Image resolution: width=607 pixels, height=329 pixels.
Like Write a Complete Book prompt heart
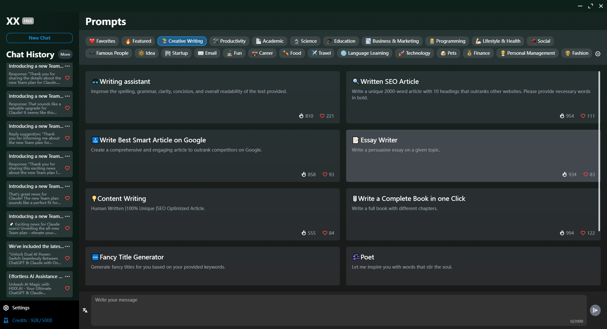pyautogui.click(x=583, y=233)
